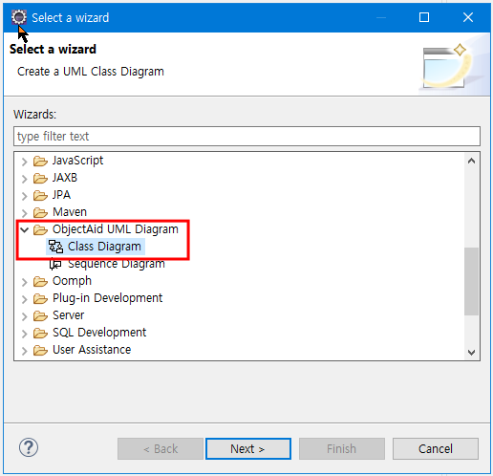493x476 pixels.
Task: Select the JAXB label
Action: point(65,178)
